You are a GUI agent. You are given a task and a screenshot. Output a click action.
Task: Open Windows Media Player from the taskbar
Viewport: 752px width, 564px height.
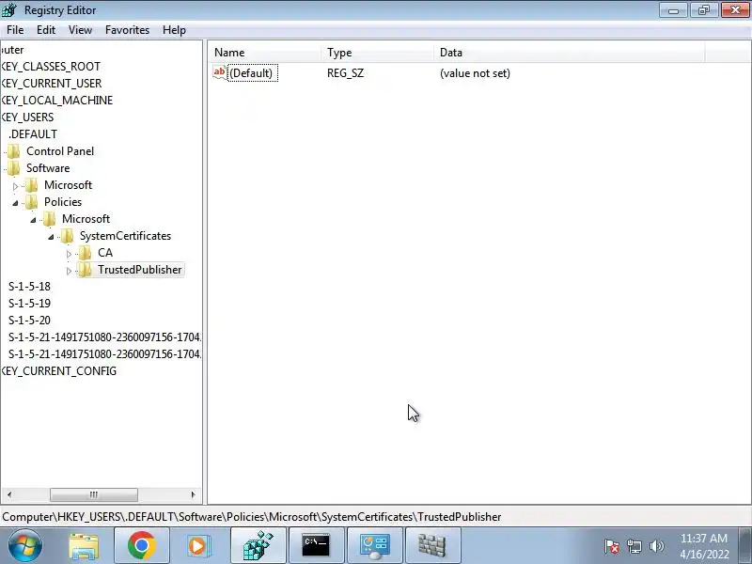[198, 546]
